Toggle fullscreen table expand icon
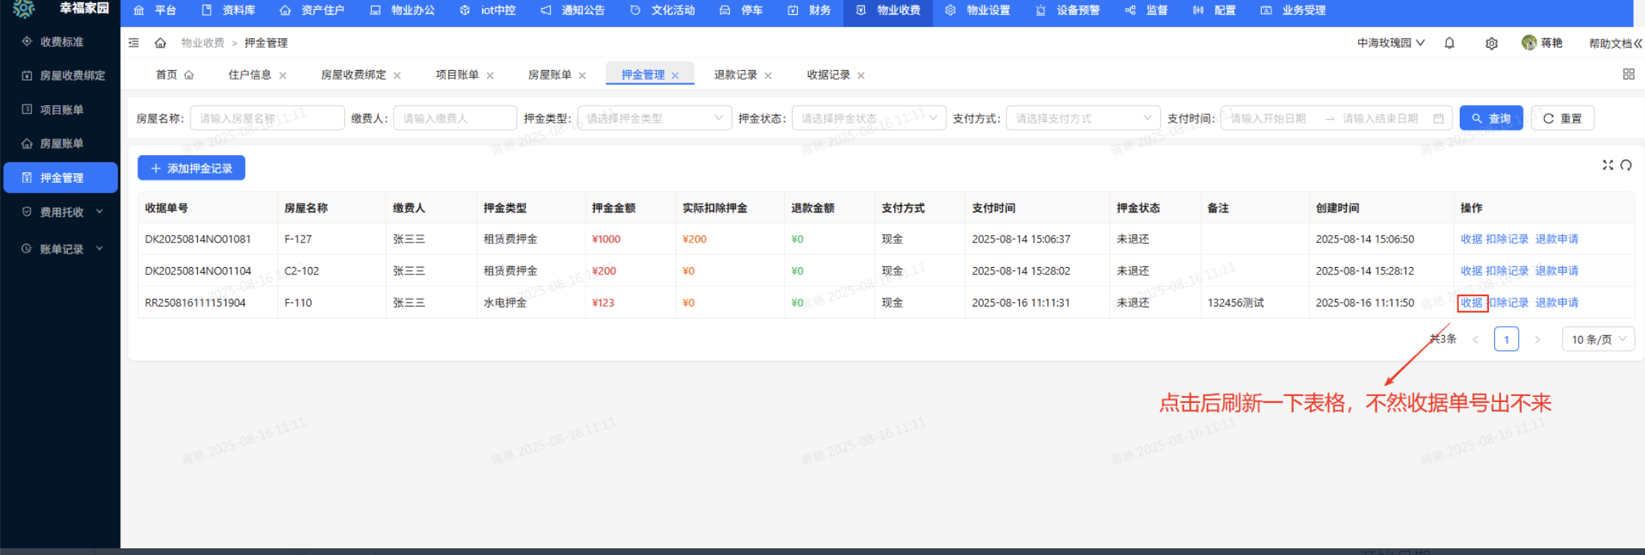 1608,165
